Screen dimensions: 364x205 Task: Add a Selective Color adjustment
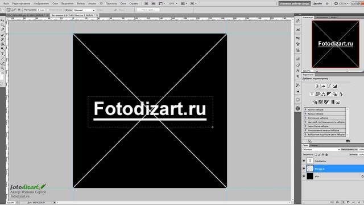click(338, 102)
